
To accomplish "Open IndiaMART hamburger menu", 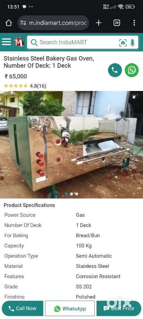I will point(6,42).
